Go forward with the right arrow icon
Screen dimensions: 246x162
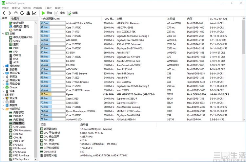click(x=10, y=13)
